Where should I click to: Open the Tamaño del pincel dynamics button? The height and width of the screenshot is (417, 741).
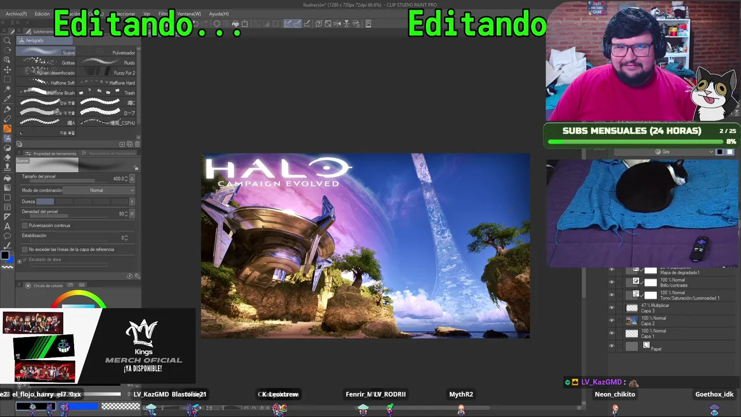132,179
